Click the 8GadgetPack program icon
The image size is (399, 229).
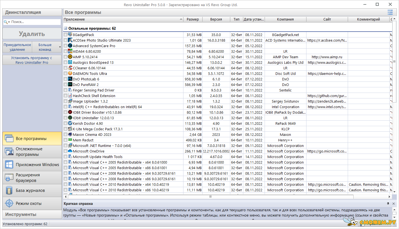pyautogui.click(x=70, y=35)
